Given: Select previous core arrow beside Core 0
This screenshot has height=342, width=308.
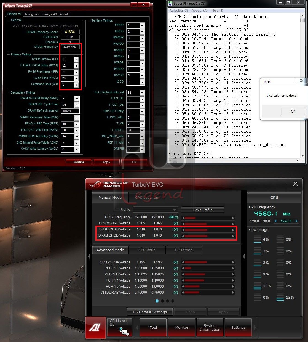Looking at the screenshot, I should point(275,221).
